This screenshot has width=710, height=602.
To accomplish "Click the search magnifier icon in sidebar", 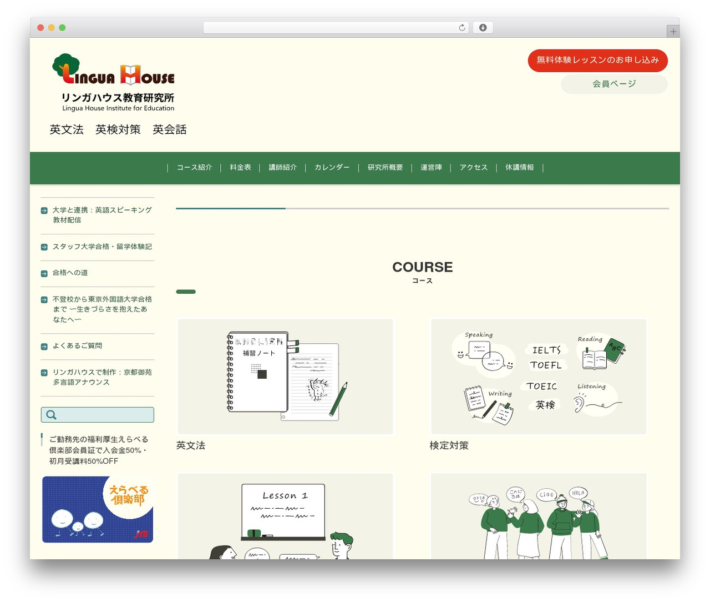I will [x=51, y=415].
